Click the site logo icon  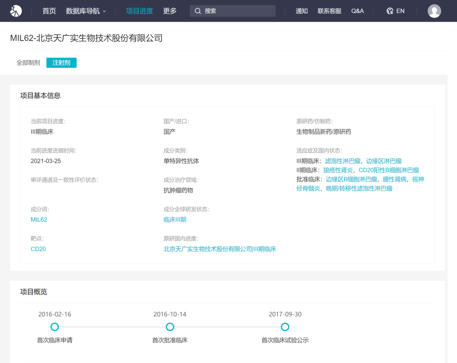pos(16,11)
